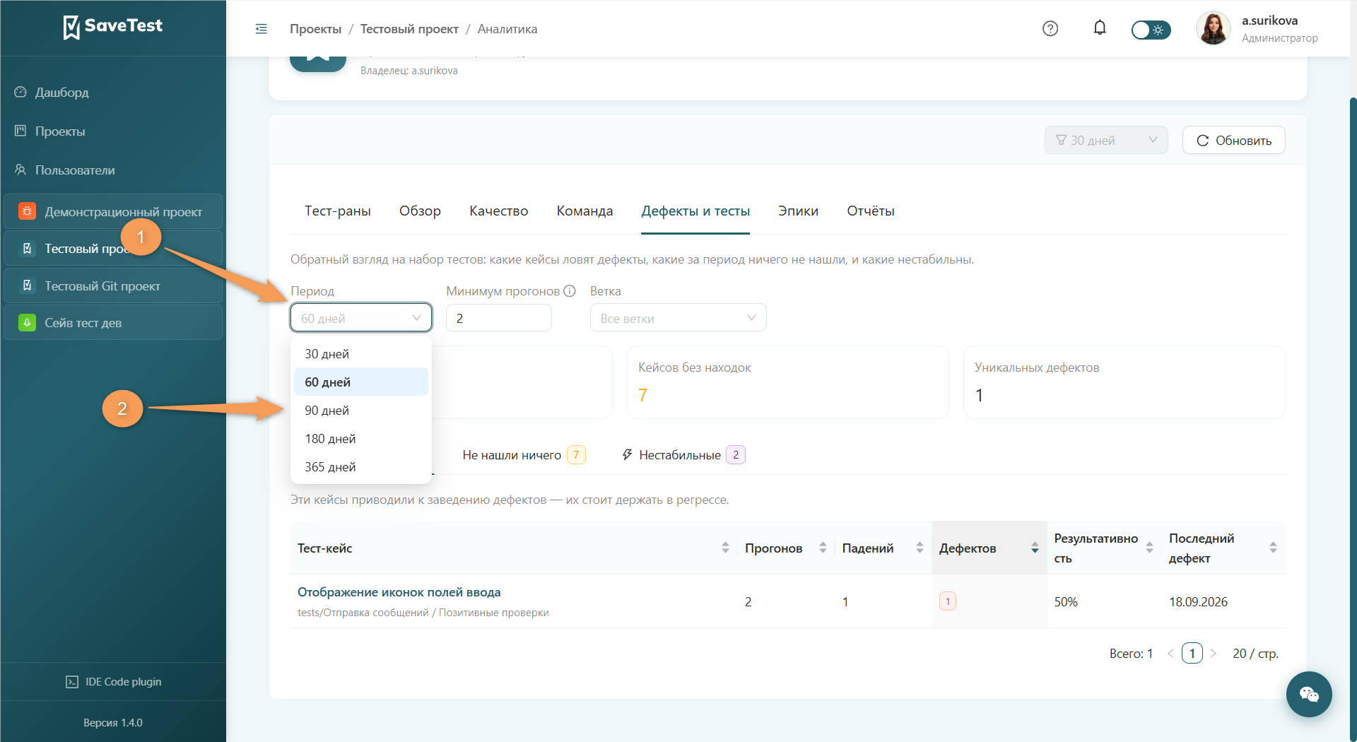
Task: Click the Обновить button
Action: (1234, 140)
